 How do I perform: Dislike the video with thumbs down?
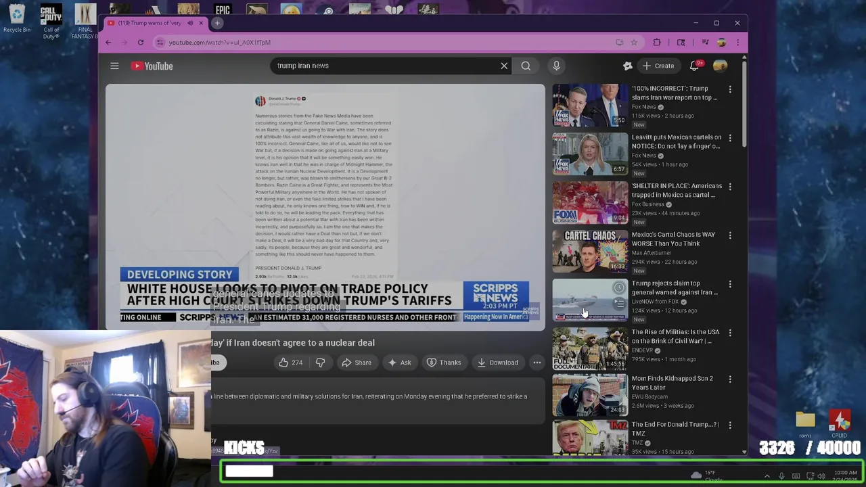click(x=320, y=363)
